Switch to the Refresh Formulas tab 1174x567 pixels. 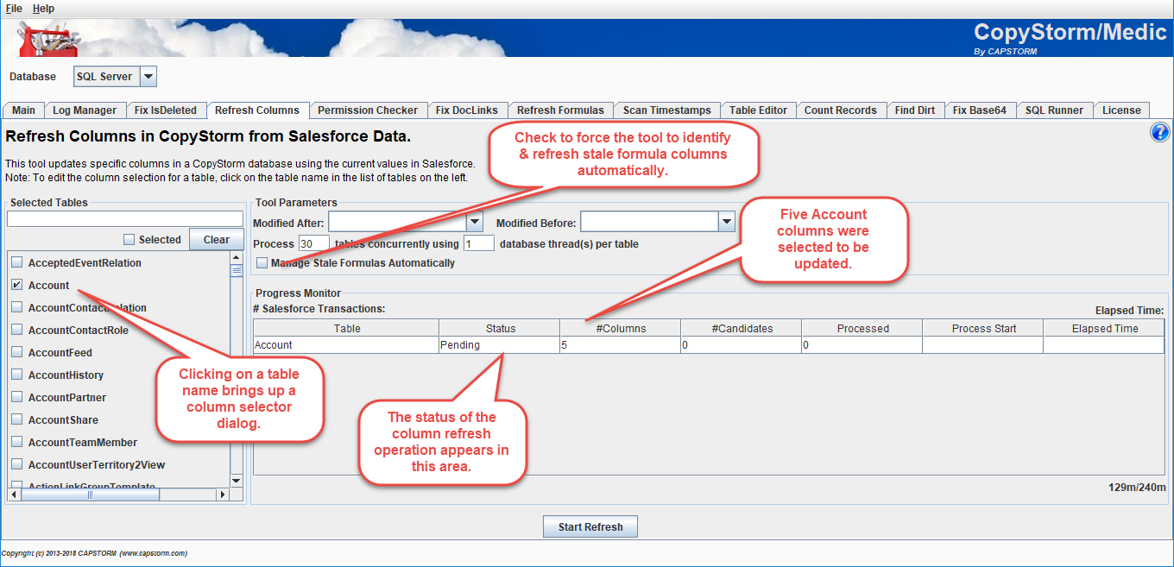click(561, 110)
